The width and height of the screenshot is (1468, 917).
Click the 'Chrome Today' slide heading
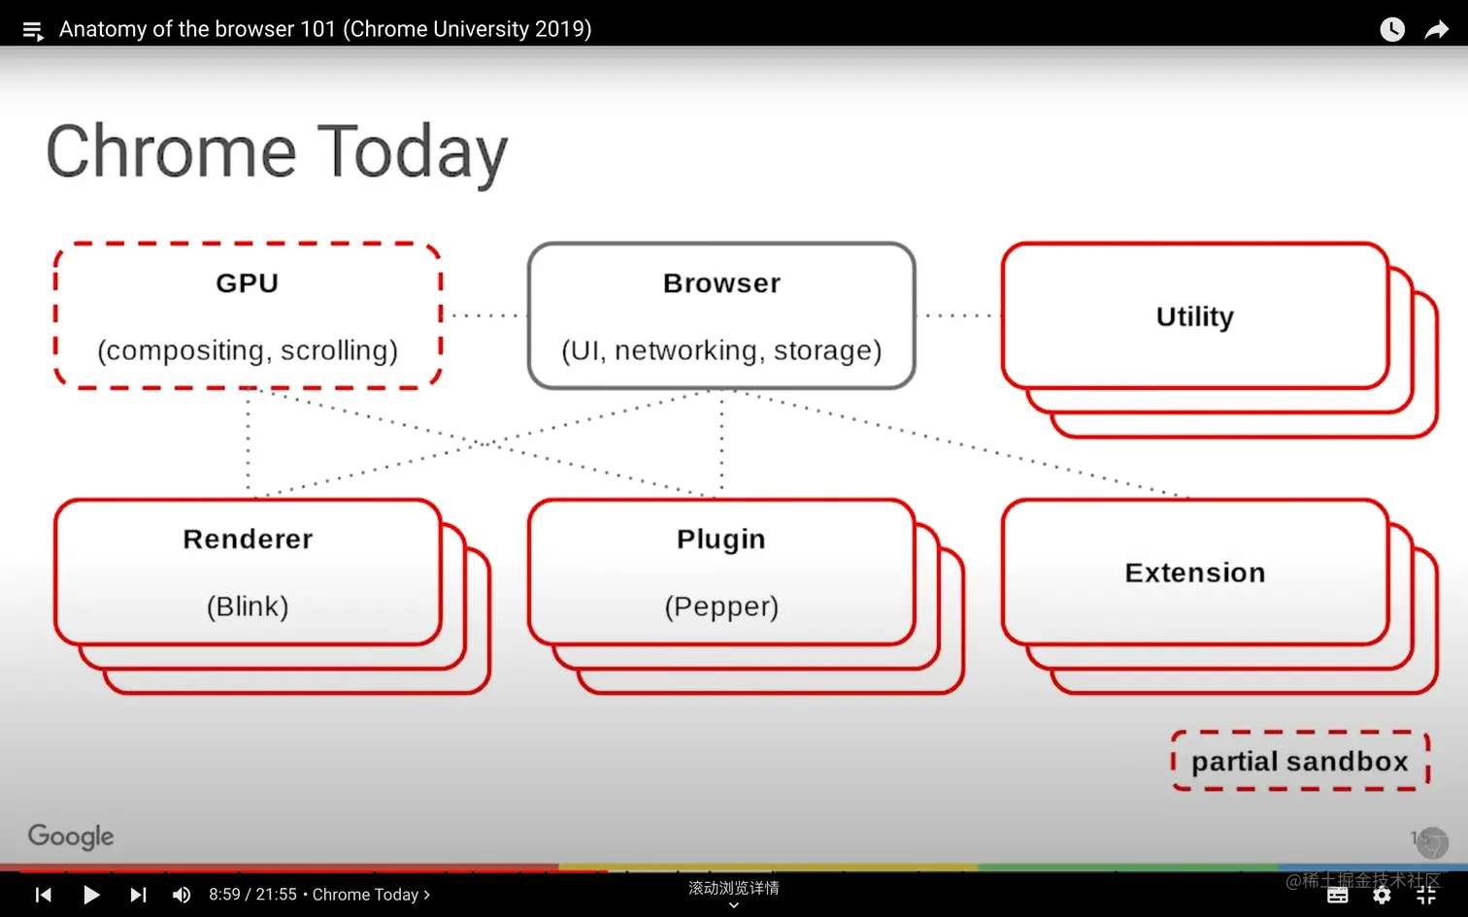pos(277,152)
